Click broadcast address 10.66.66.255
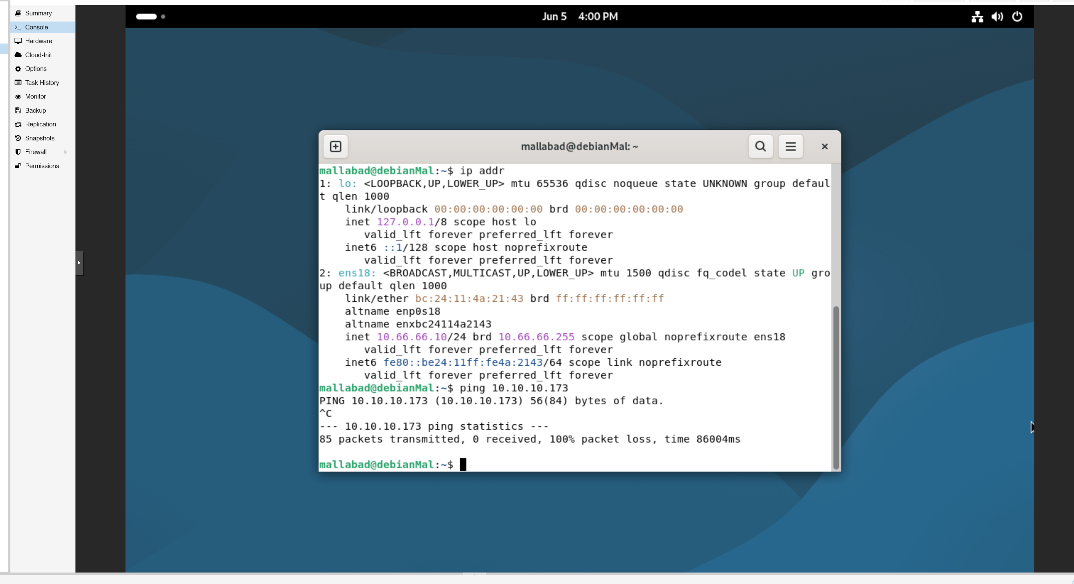Screen dimensions: 1074x584 pyautogui.click(x=536, y=337)
